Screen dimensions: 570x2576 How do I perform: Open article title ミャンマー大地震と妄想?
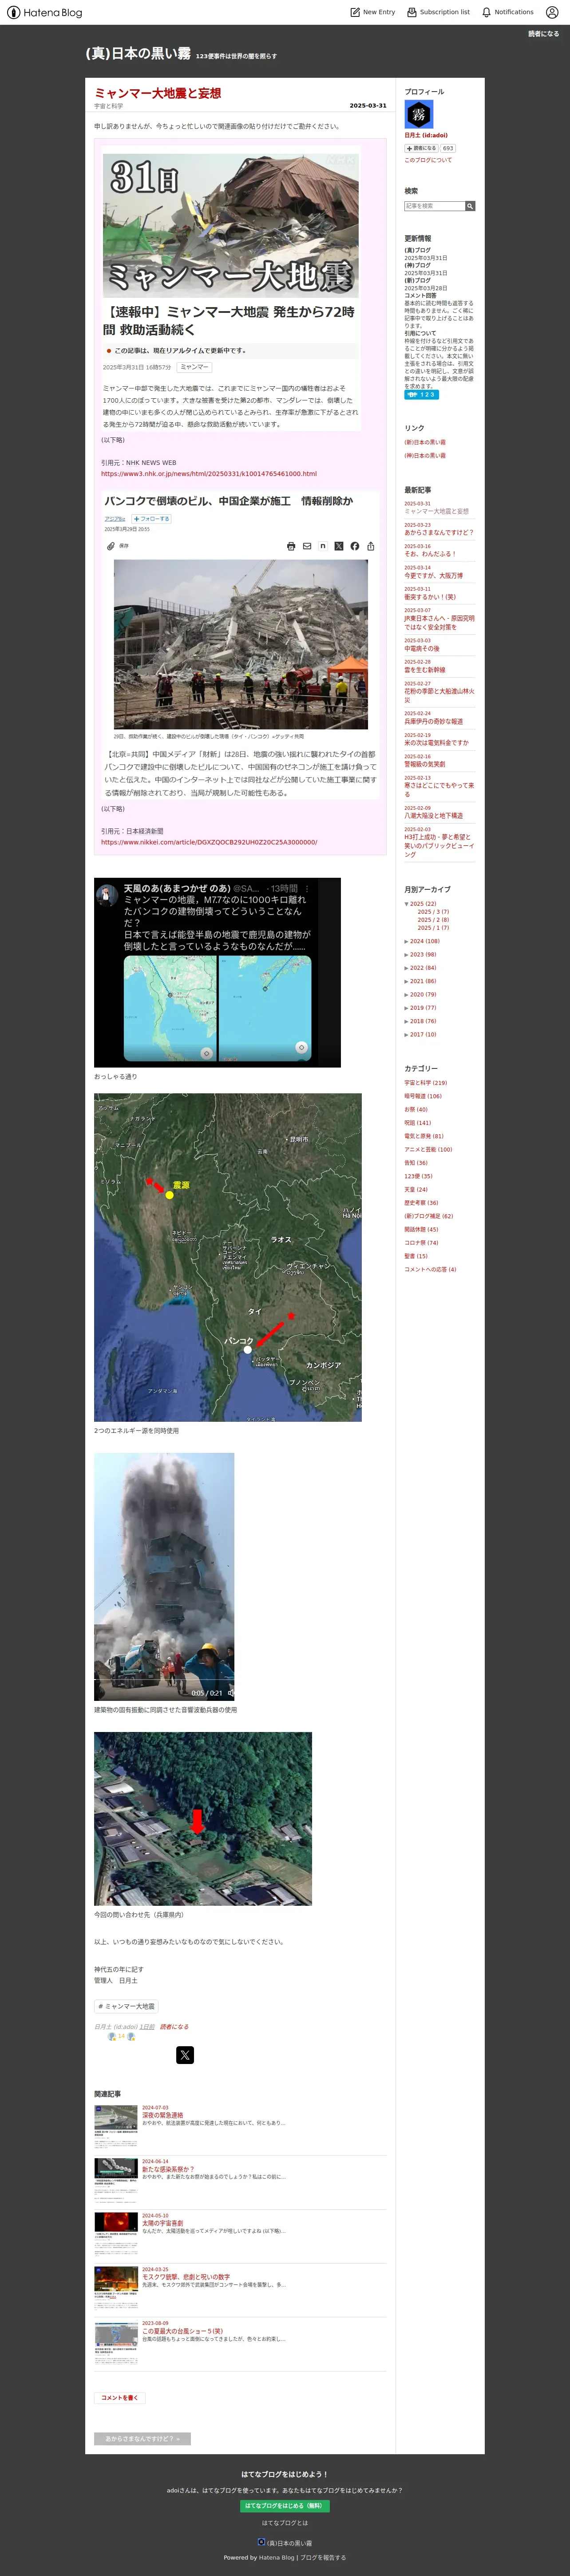tap(158, 93)
